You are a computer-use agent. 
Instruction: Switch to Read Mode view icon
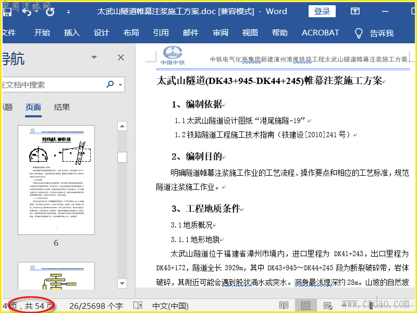click(x=284, y=306)
